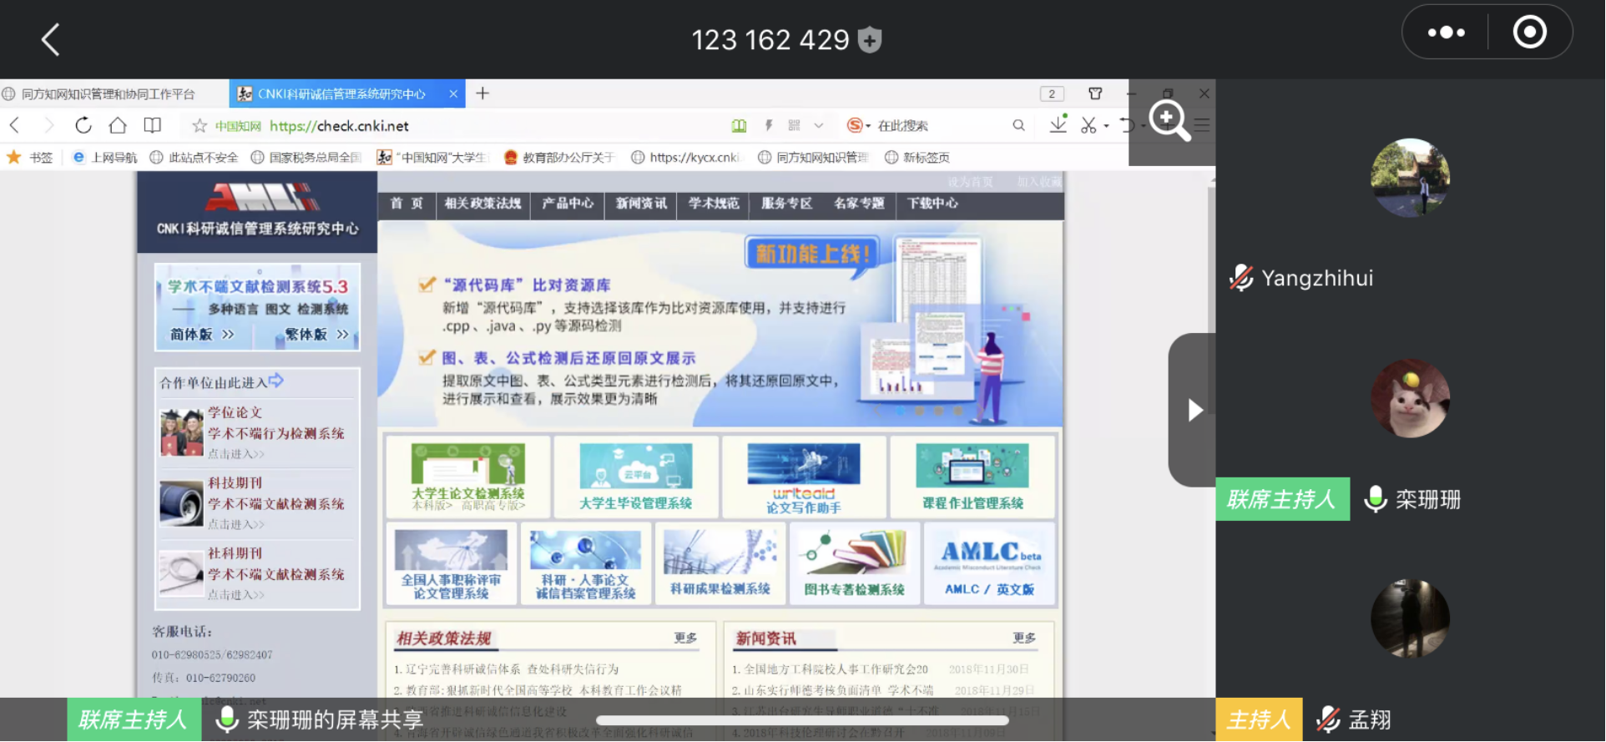The height and width of the screenshot is (742, 1606).
Task: Click the horizontal home indicator bar at bottom
Action: pyautogui.click(x=802, y=720)
